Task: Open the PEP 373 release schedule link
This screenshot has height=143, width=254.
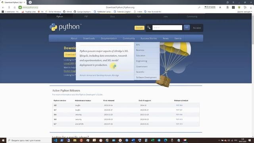Action: coord(179,124)
